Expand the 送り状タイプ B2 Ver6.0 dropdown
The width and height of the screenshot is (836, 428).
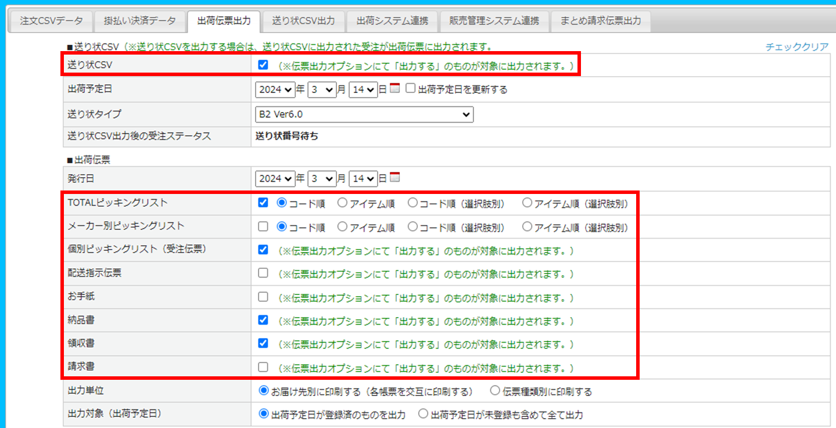point(364,114)
